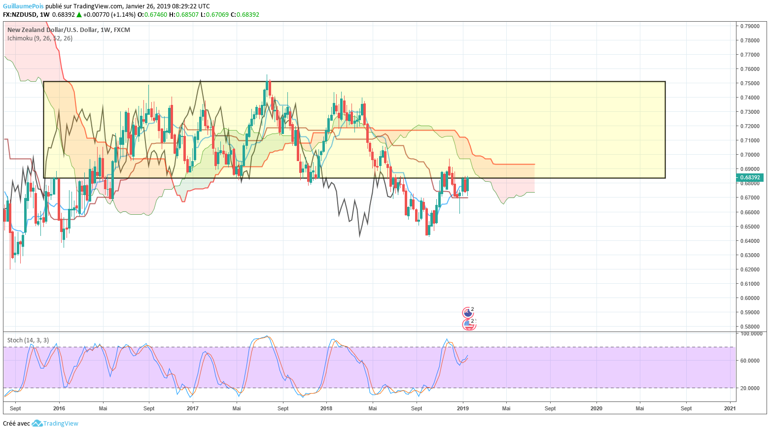Viewport: 770px width, 432px height.
Task: Click the TradingView cloud logo icon
Action: pos(37,424)
